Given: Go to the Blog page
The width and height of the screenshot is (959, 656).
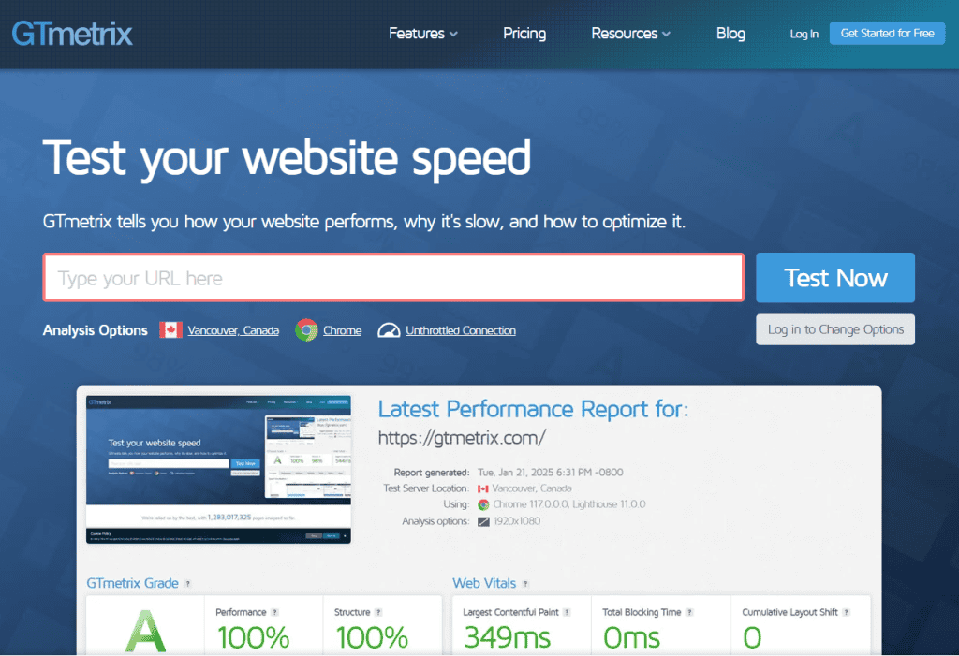Looking at the screenshot, I should 730,34.
